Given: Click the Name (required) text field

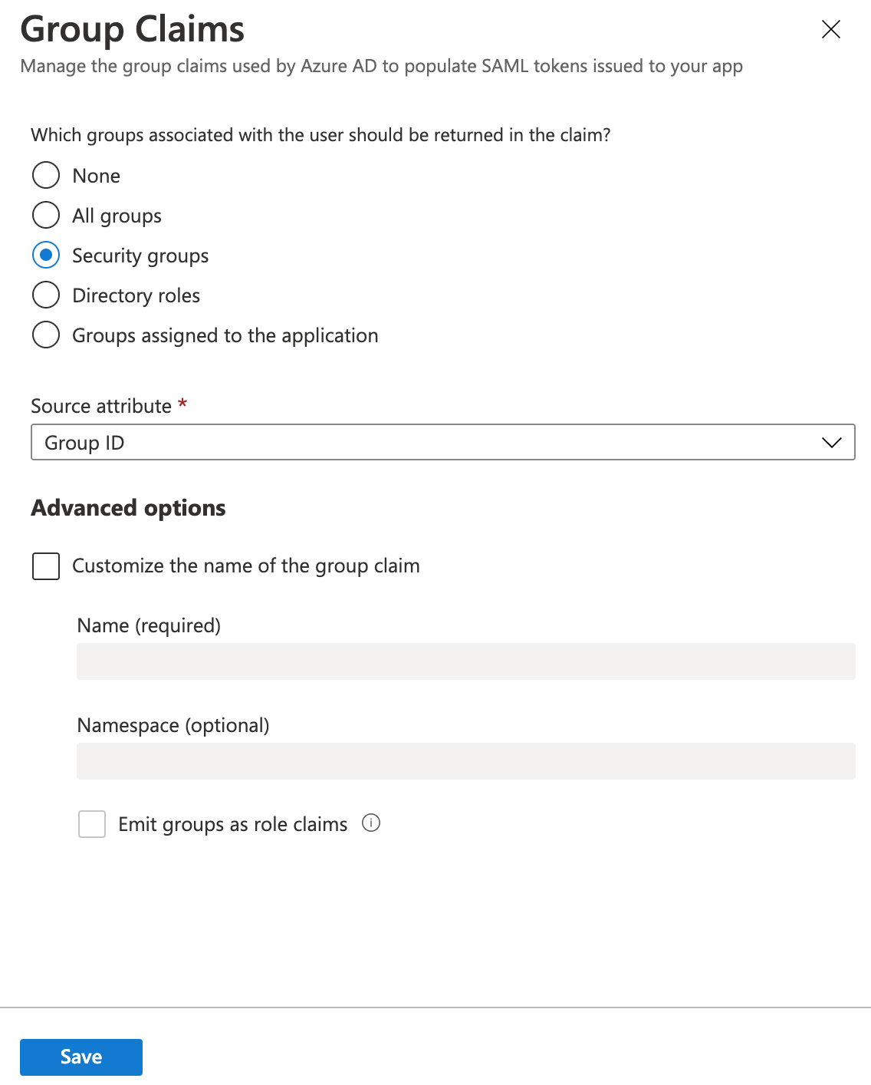Looking at the screenshot, I should 465,661.
